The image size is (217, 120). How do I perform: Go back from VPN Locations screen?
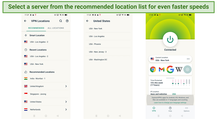point(25,21)
